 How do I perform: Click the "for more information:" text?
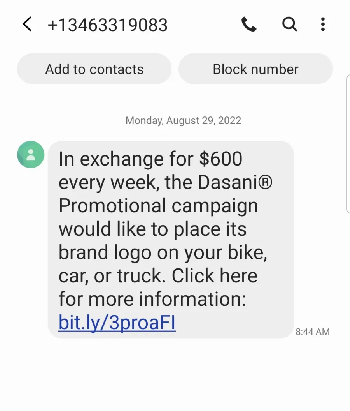click(x=152, y=299)
